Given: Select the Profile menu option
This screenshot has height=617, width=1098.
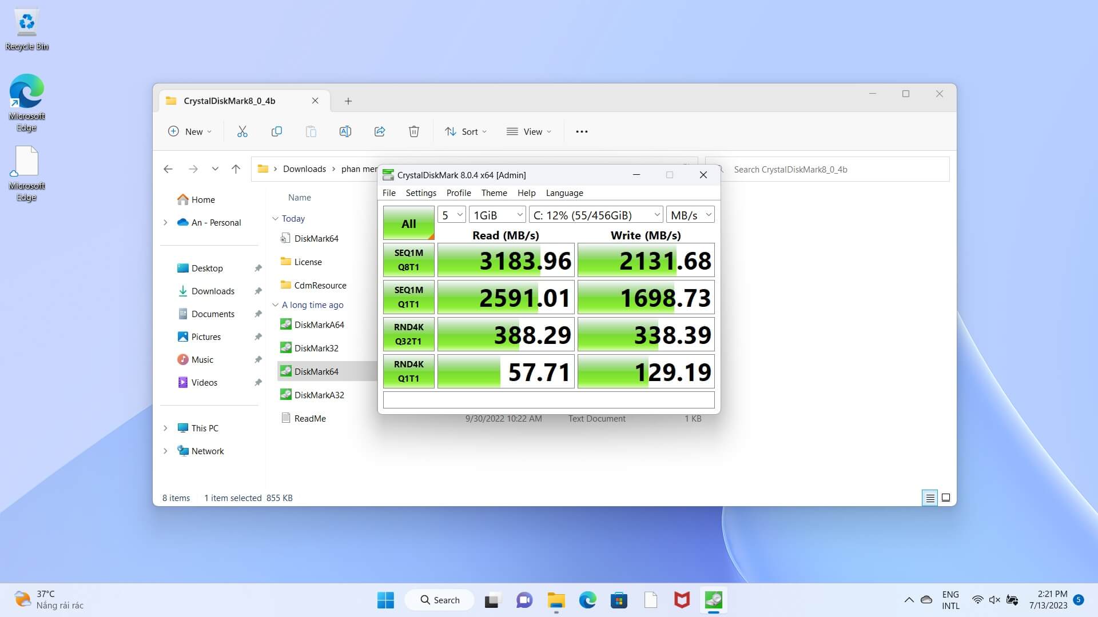Looking at the screenshot, I should click(x=457, y=192).
